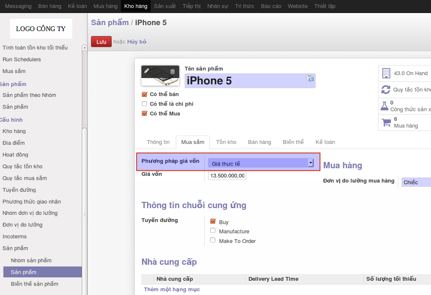Screen dimensions: 431x295
Task: Open the Kế toán top menu
Action: [x=77, y=6]
